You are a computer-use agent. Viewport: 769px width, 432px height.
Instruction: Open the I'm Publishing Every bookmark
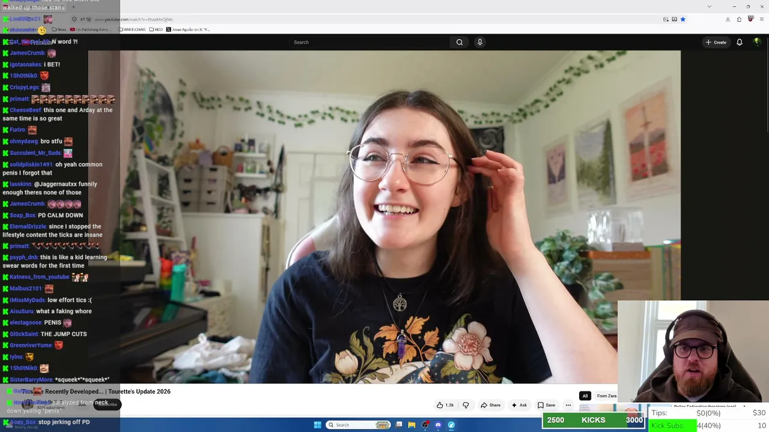point(91,29)
